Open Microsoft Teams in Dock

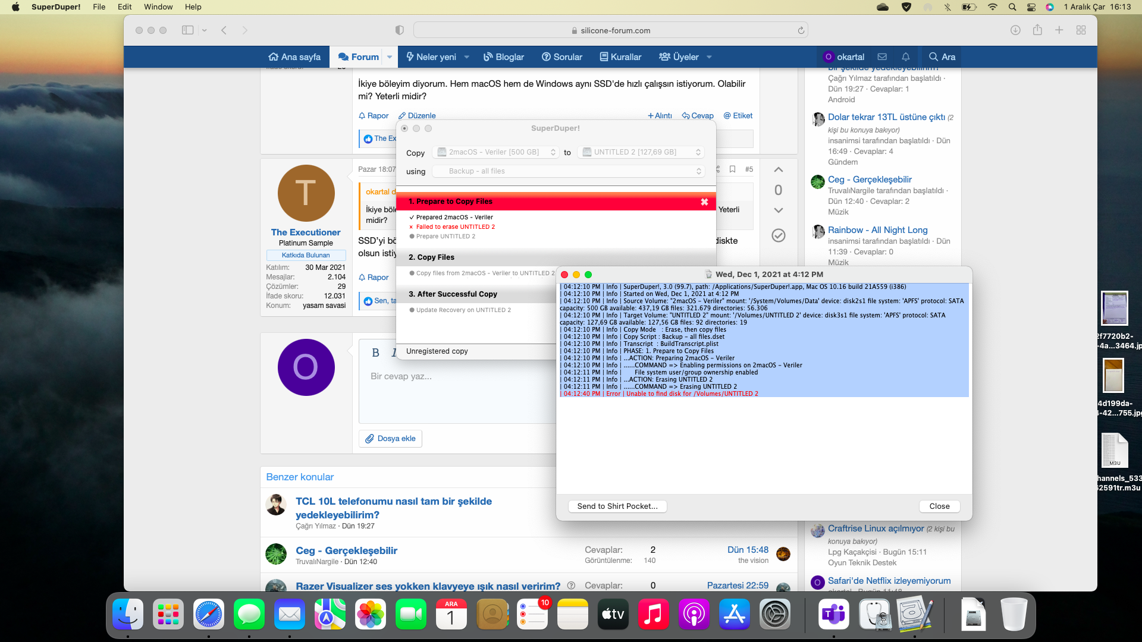(x=834, y=614)
